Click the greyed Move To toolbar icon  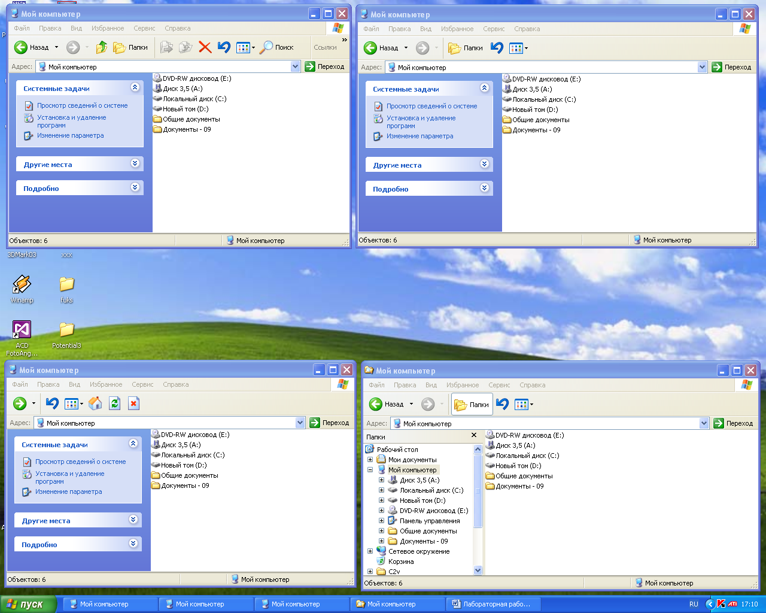click(x=166, y=47)
